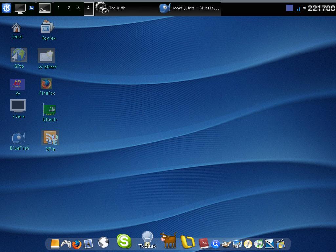Launch the video clapperboard app in the dock
The height and width of the screenshot is (252, 336).
(x=280, y=243)
